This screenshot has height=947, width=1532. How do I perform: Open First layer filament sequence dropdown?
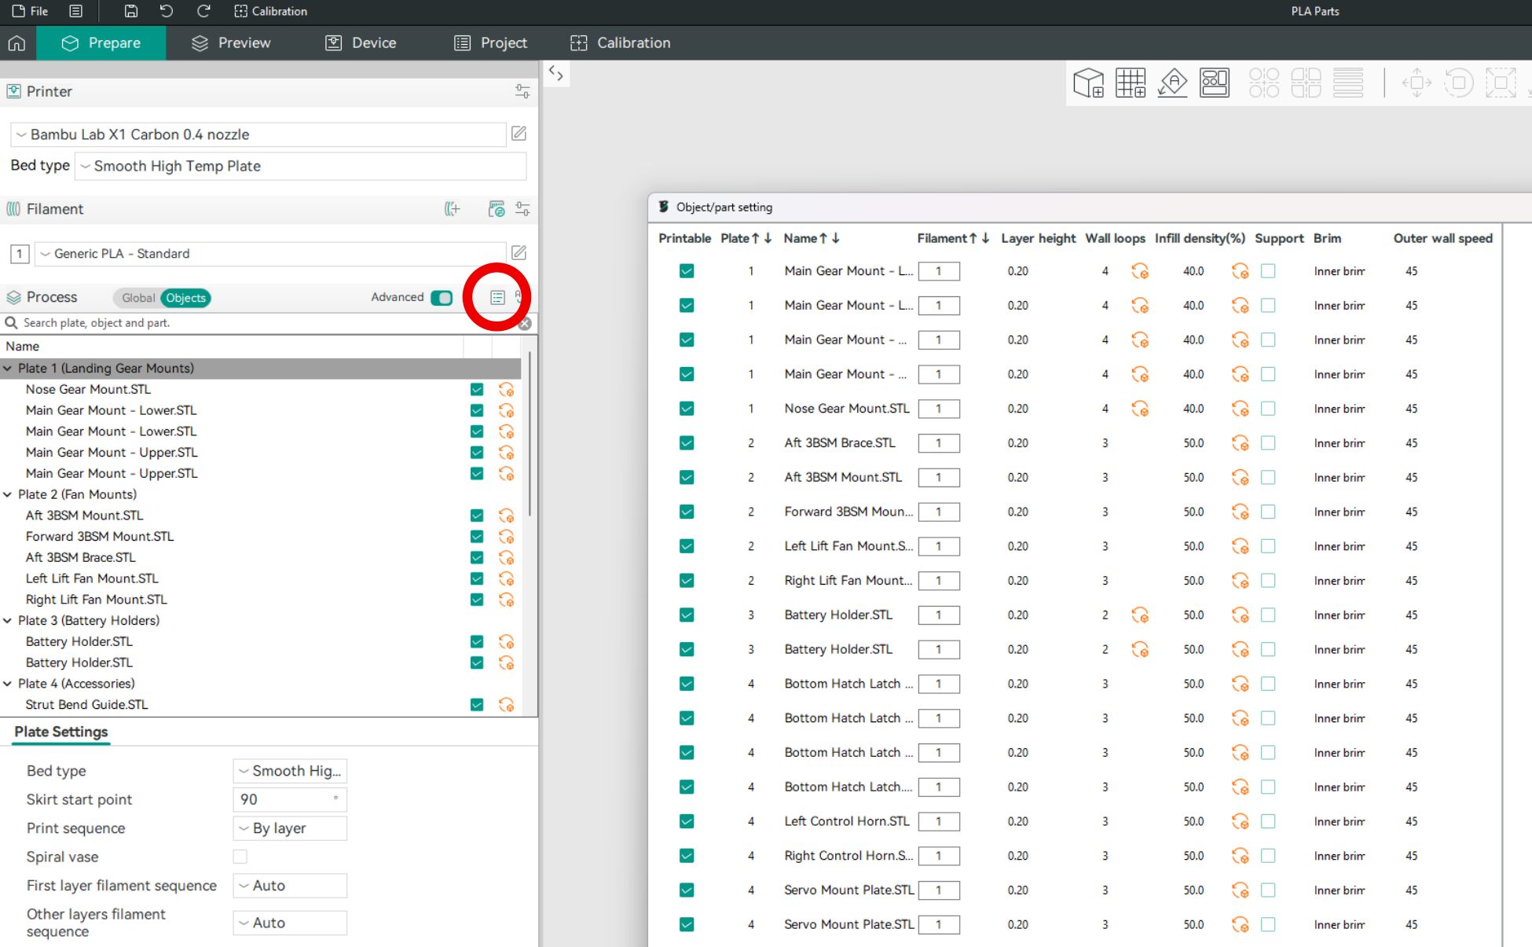pyautogui.click(x=290, y=886)
